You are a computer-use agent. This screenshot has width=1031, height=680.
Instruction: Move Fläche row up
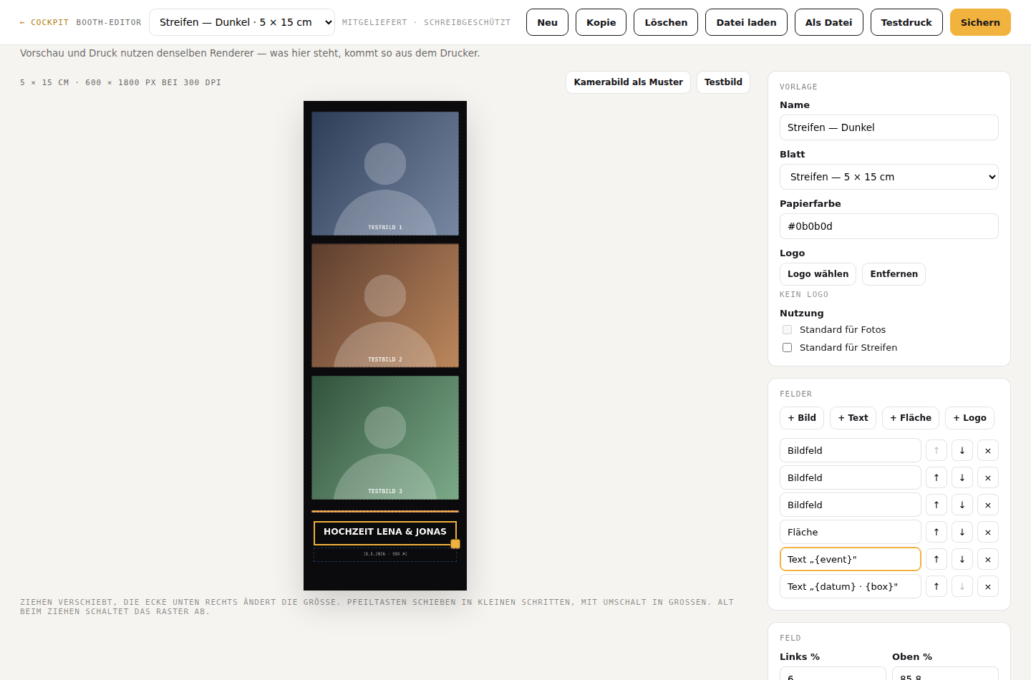point(936,532)
